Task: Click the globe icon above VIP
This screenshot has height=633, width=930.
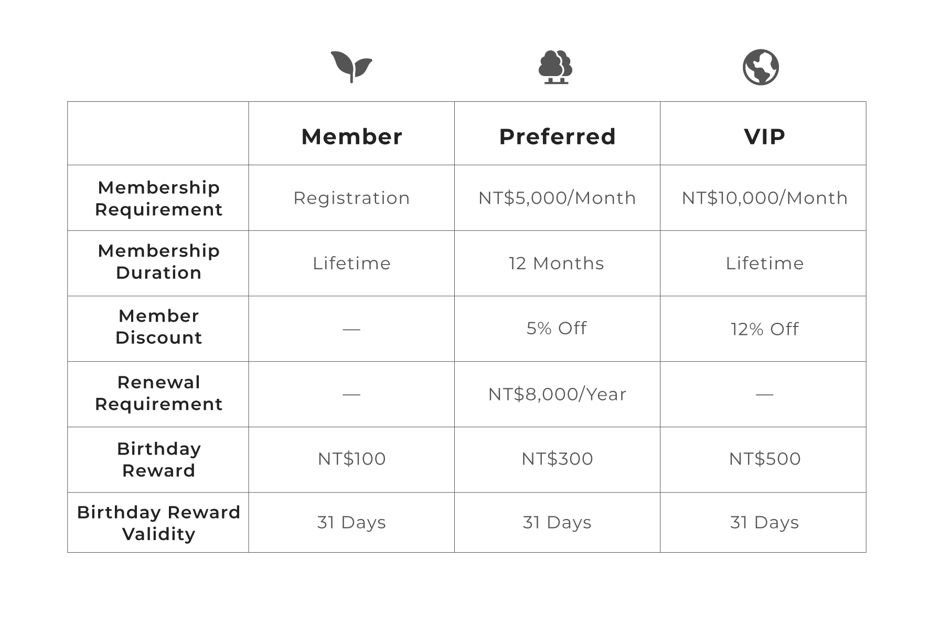Action: [761, 67]
